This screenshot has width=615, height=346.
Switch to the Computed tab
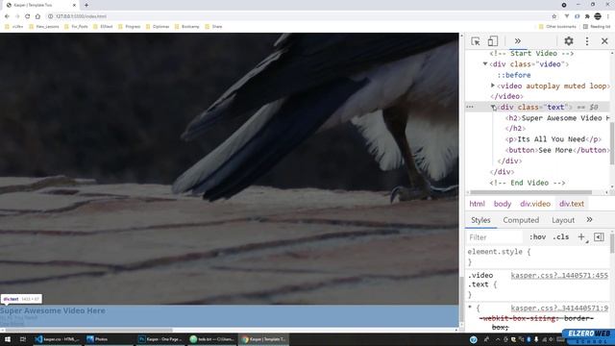click(521, 220)
